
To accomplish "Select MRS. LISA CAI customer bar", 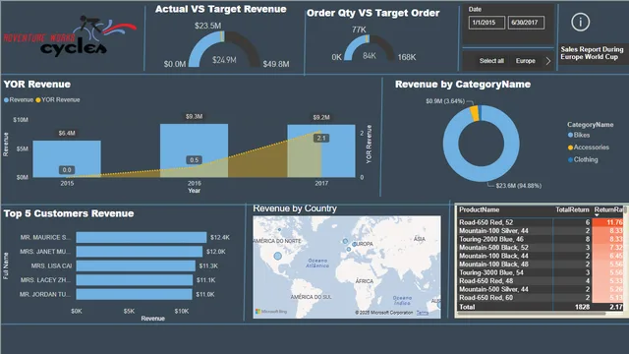I will [x=136, y=266].
